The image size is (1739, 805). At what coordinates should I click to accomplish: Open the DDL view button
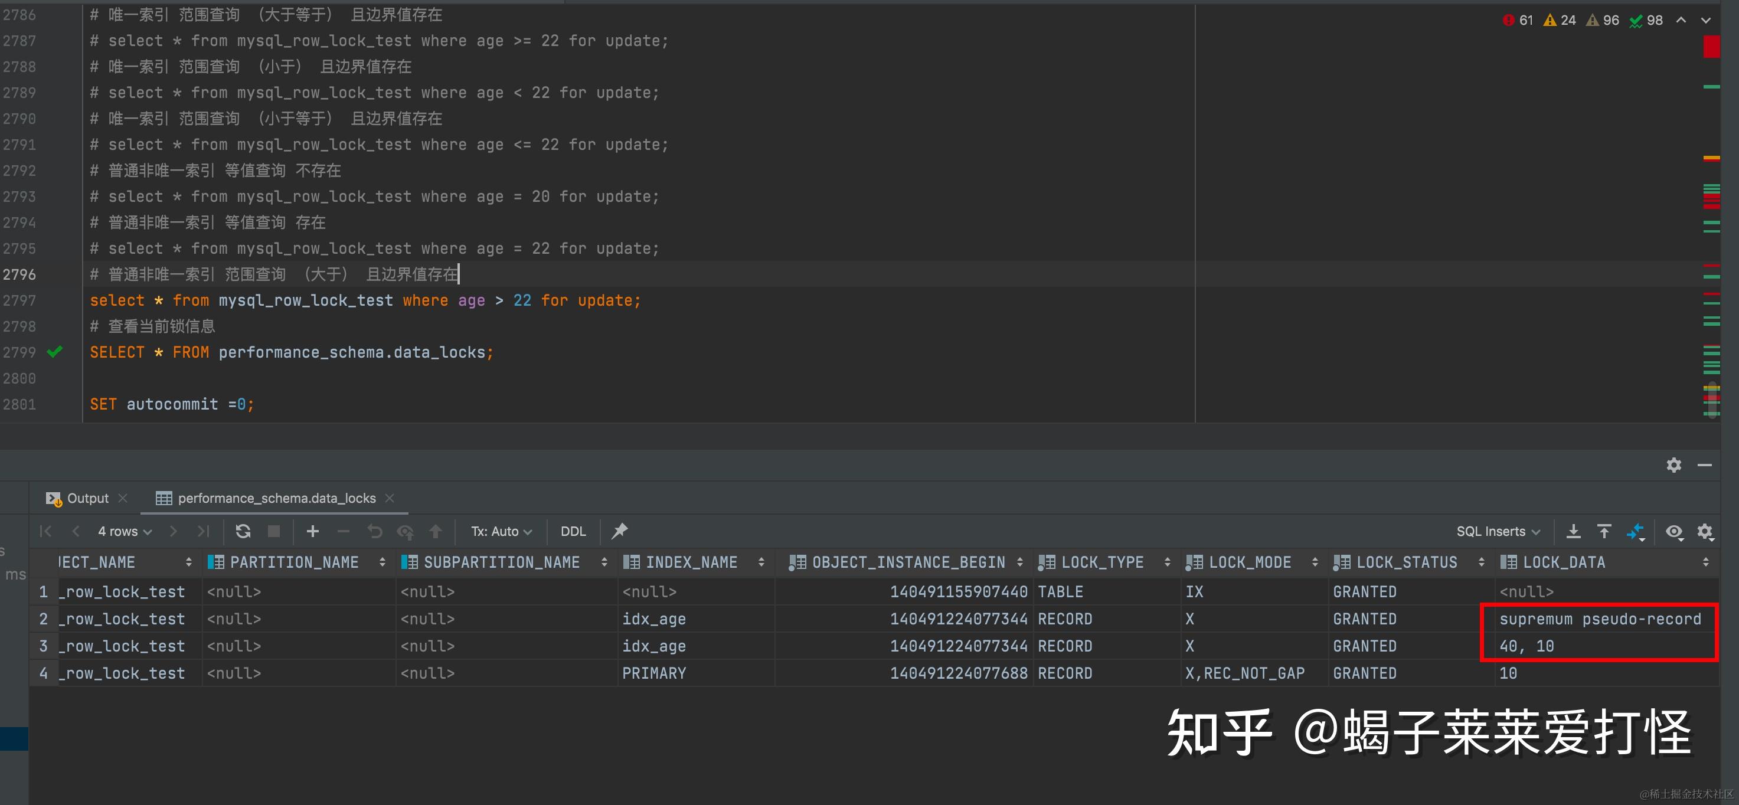tap(573, 531)
